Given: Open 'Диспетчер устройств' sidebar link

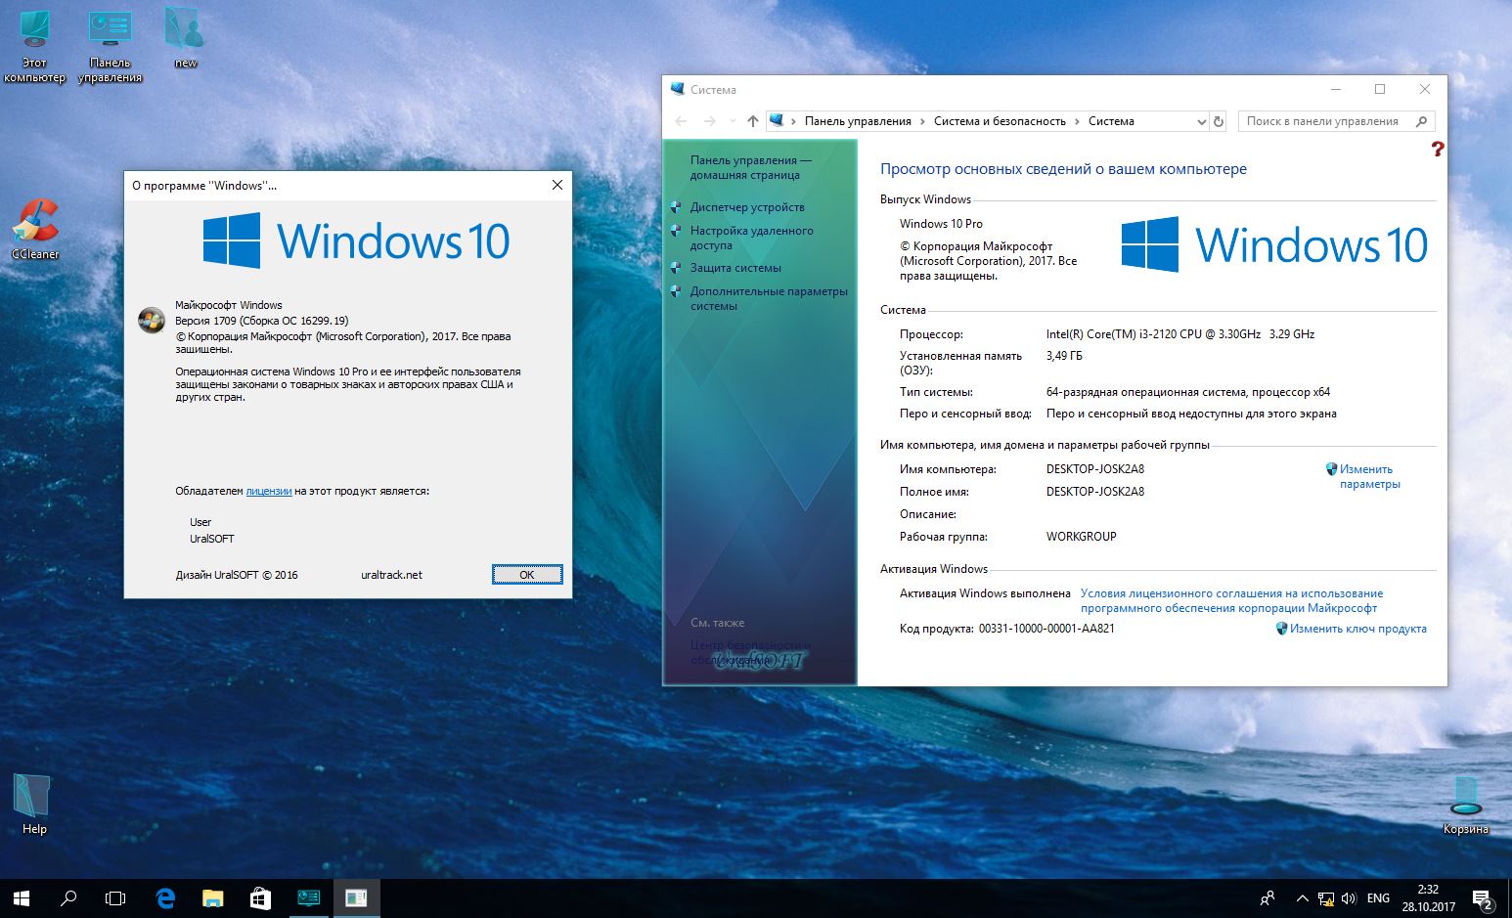Looking at the screenshot, I should click(x=747, y=207).
